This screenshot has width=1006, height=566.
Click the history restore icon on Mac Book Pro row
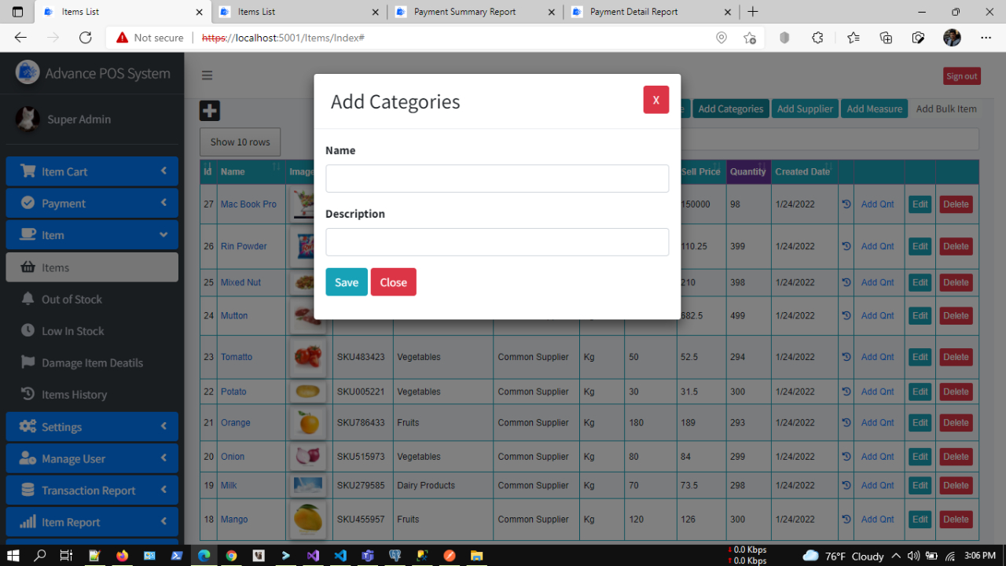(845, 204)
